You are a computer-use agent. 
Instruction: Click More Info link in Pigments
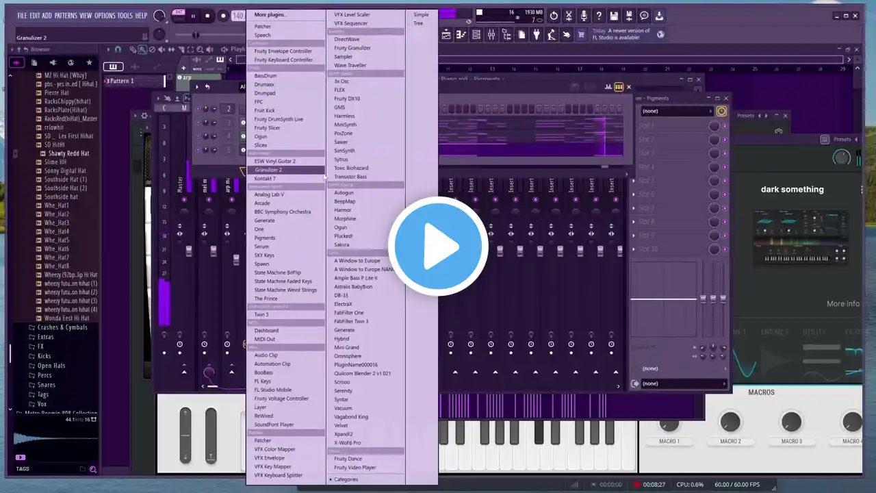coord(843,304)
